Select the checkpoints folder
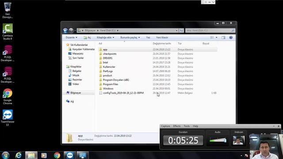283x159 pixels. tap(110, 54)
